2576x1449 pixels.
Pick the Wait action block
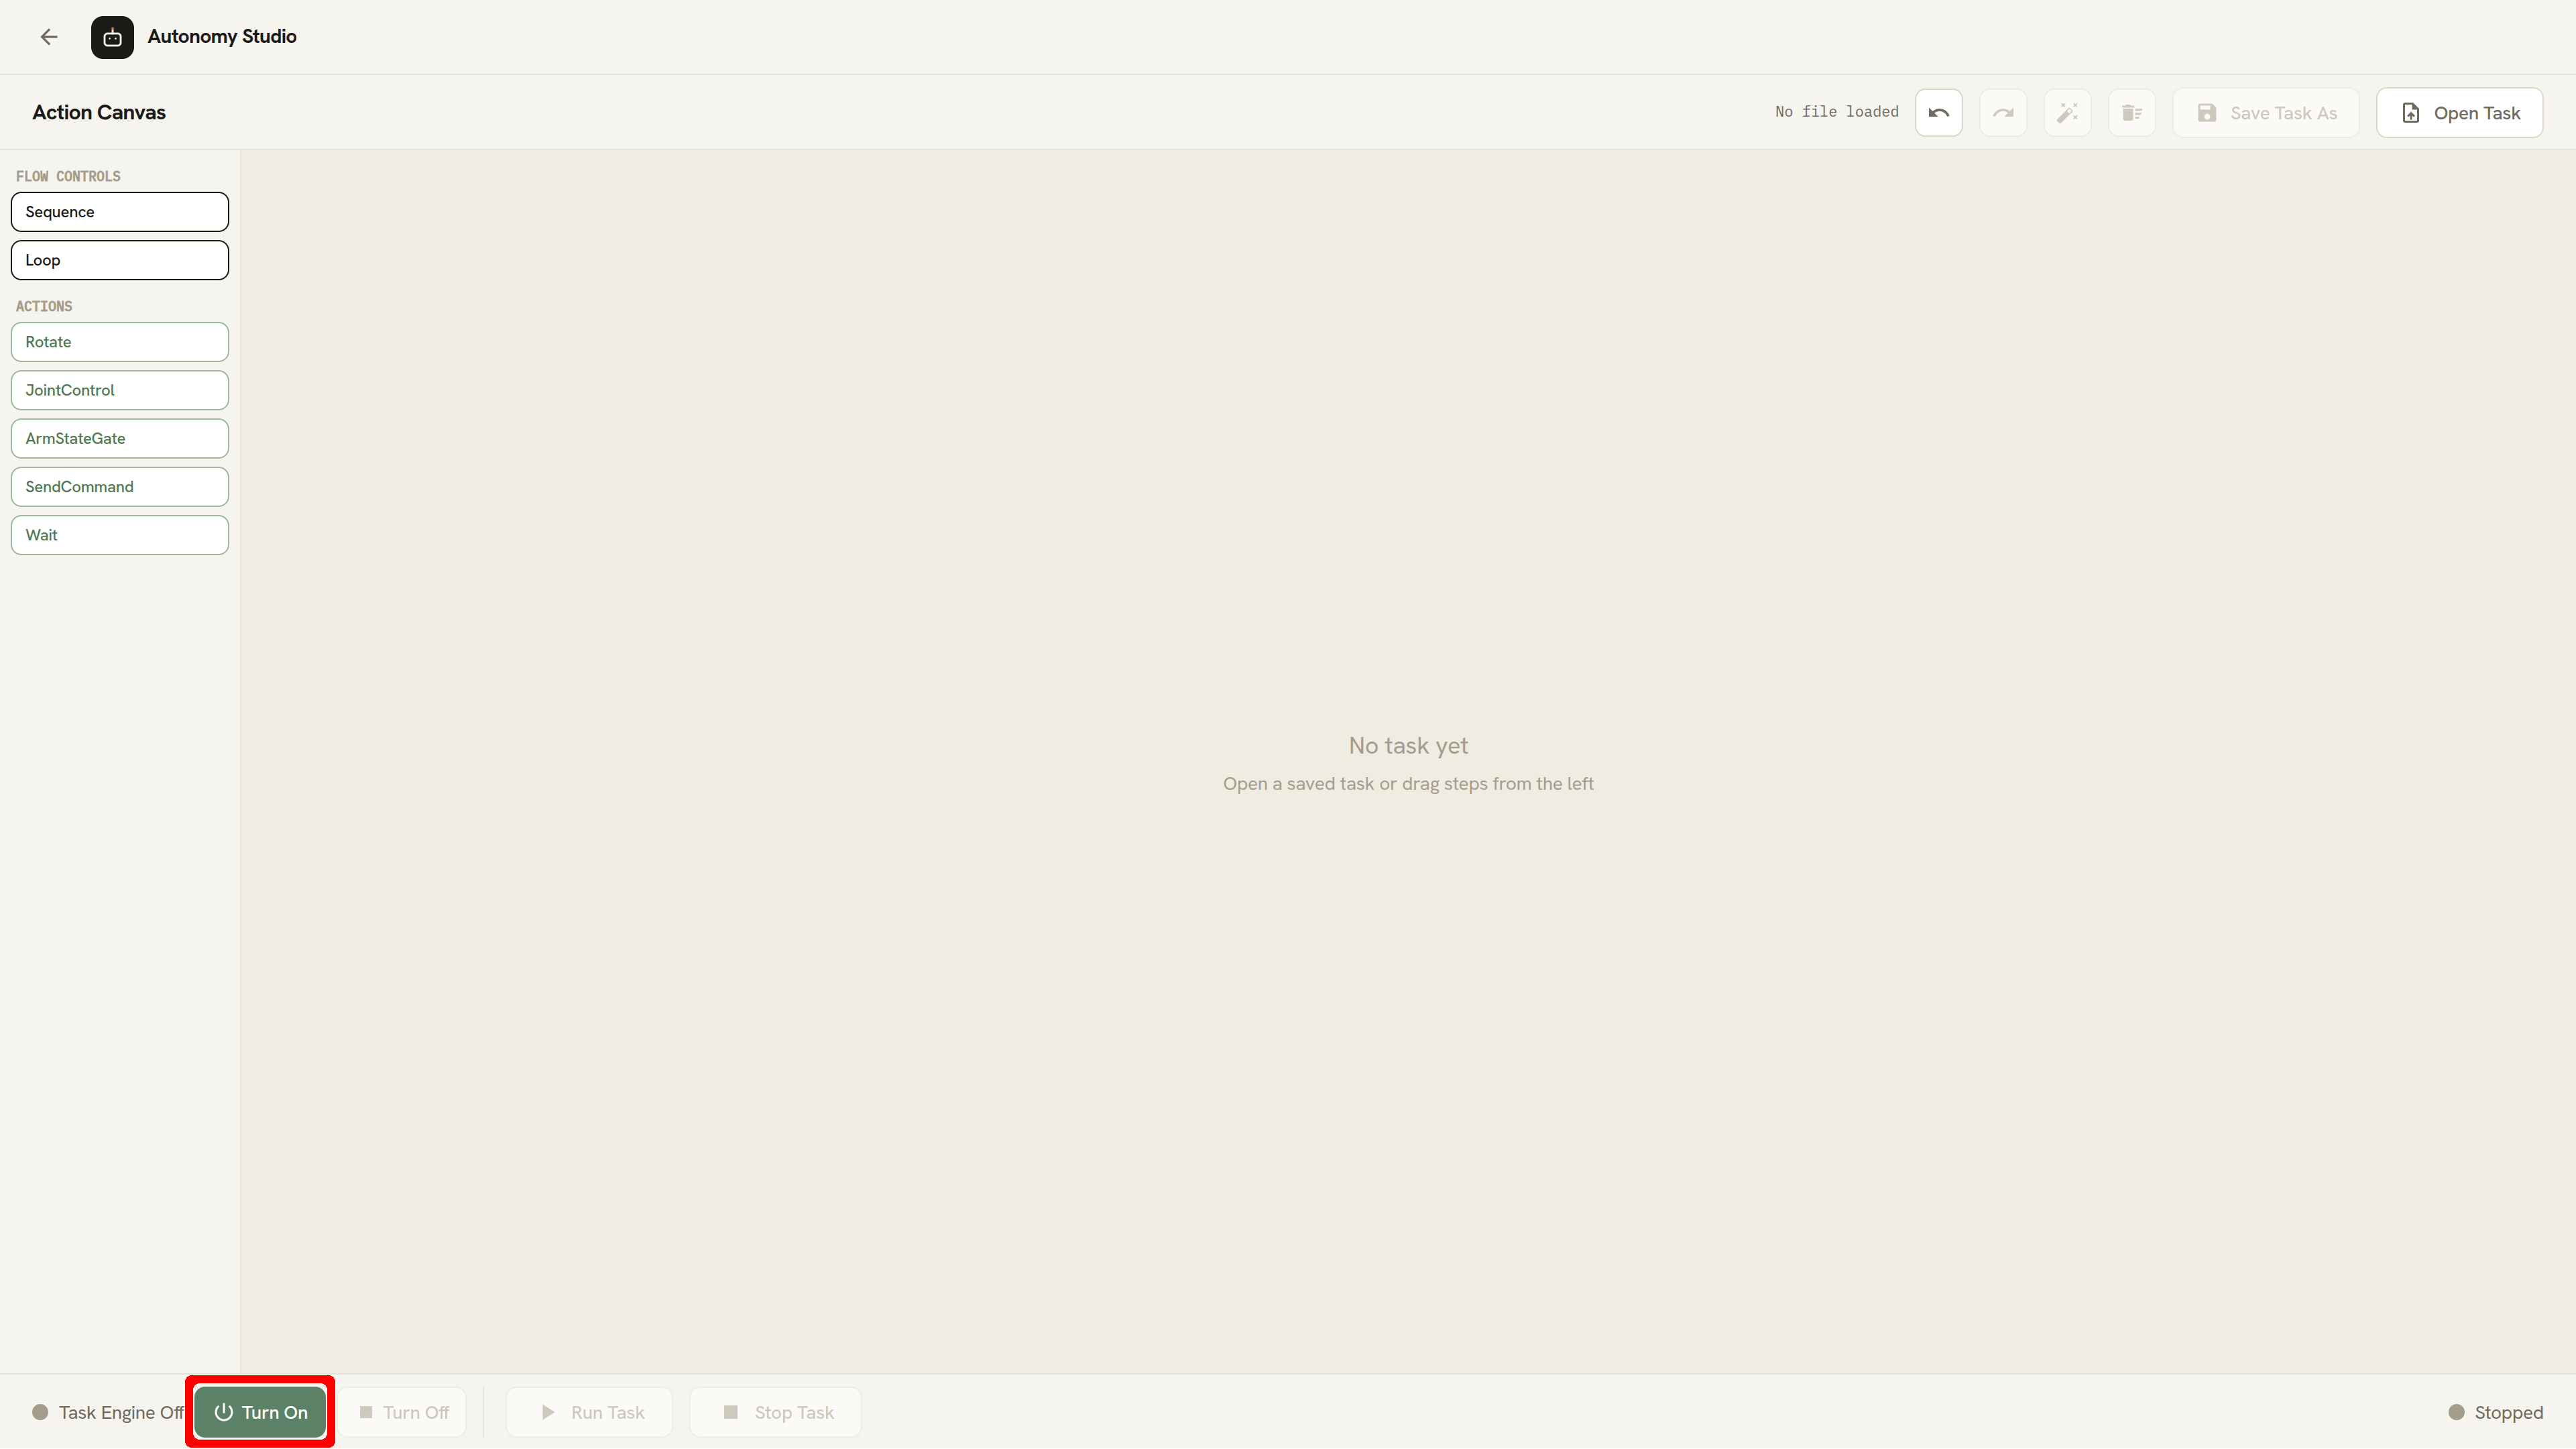[120, 535]
